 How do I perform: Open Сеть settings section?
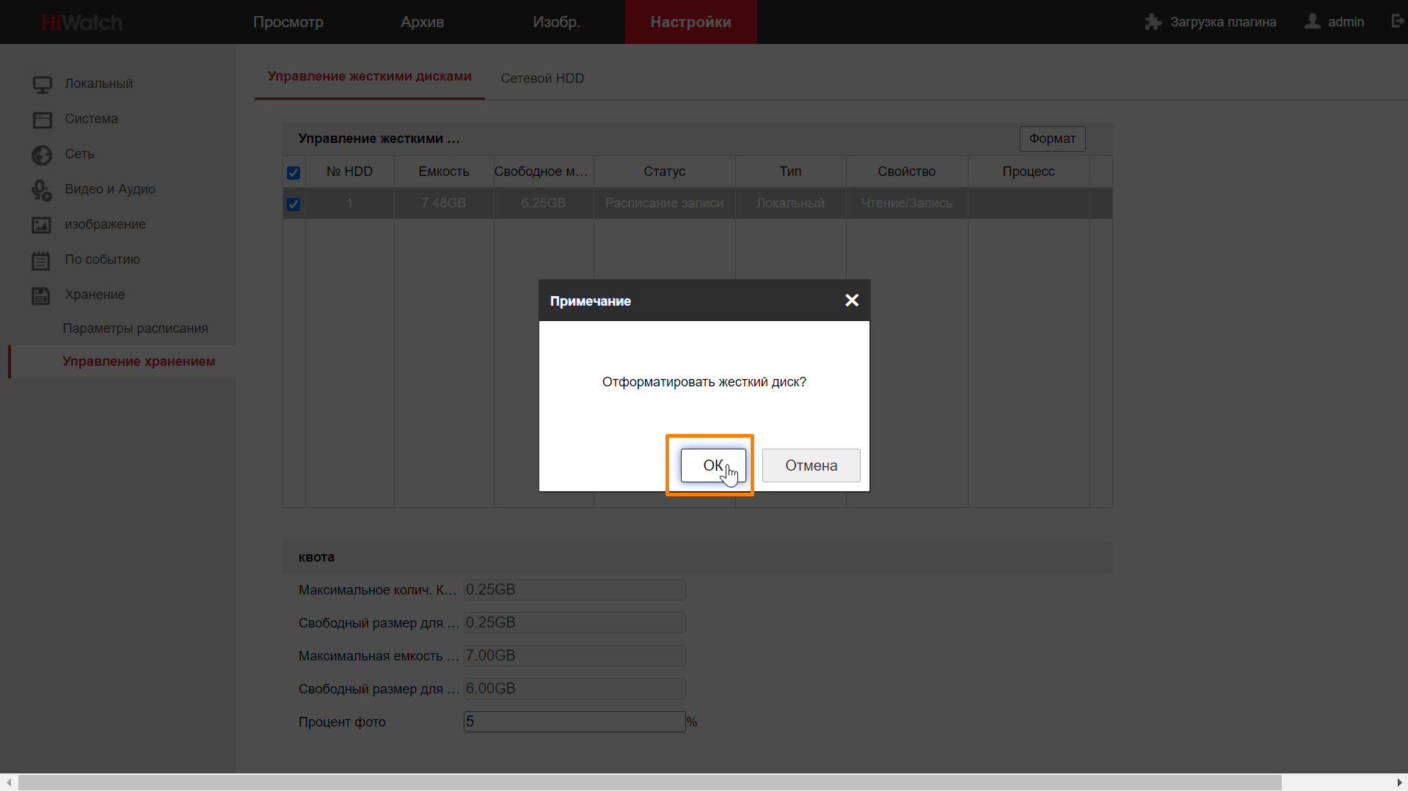[79, 154]
